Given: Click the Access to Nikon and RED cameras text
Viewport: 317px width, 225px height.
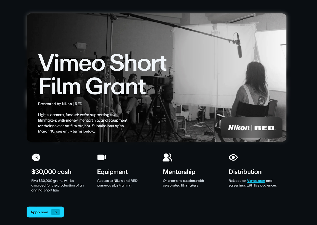Looking at the screenshot, I should point(117,183).
